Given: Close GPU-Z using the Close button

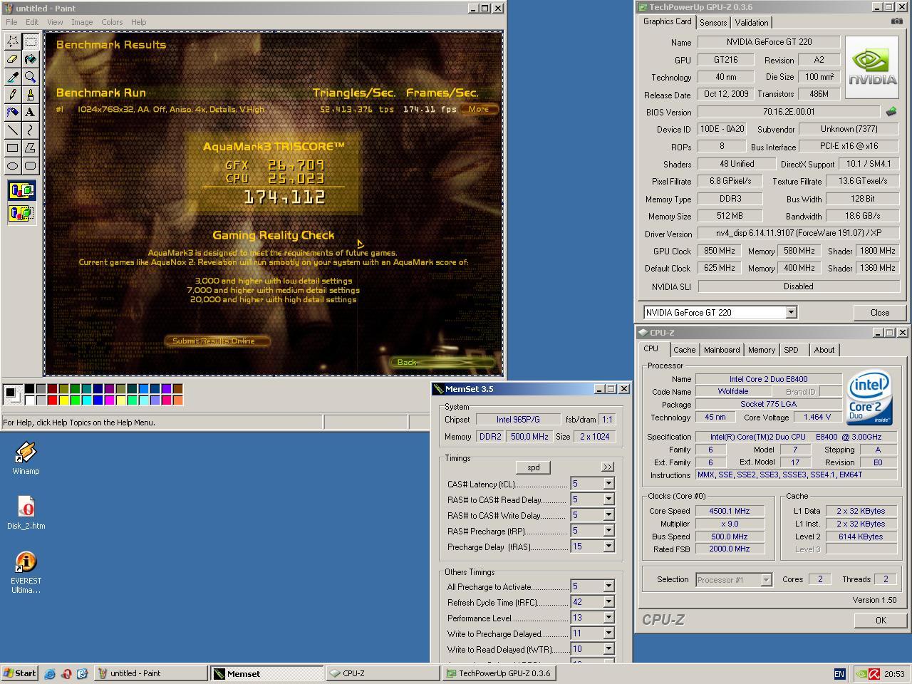Looking at the screenshot, I should (879, 313).
